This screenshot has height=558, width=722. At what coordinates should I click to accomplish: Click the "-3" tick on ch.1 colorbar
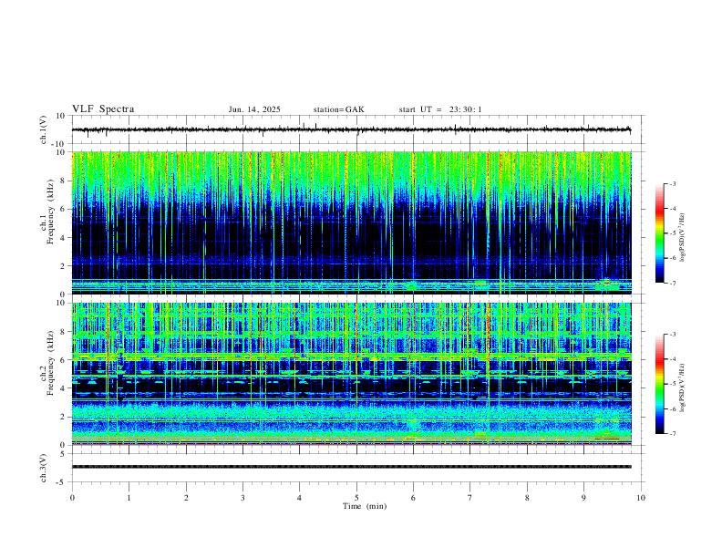click(x=672, y=183)
